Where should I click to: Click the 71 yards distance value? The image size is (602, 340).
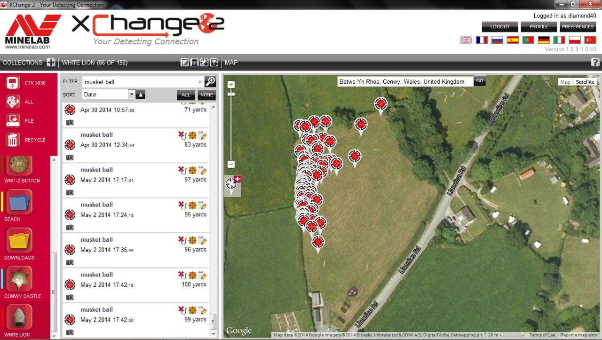tap(195, 110)
